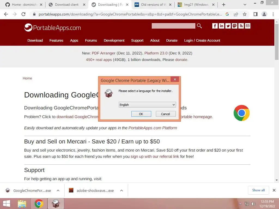Click Chrome icon in taskbar
279x209 pixels.
[x=39, y=204]
